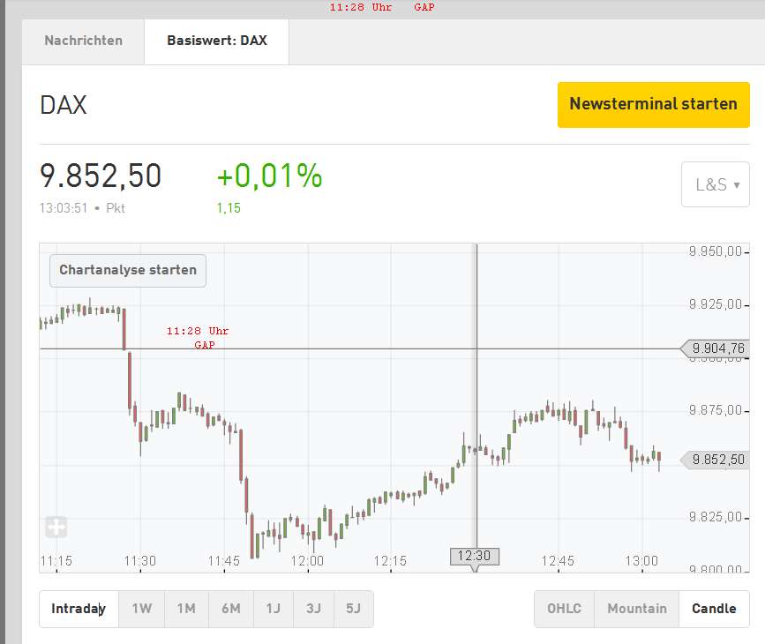Click the 12:30 marker on the time axis

tap(475, 556)
